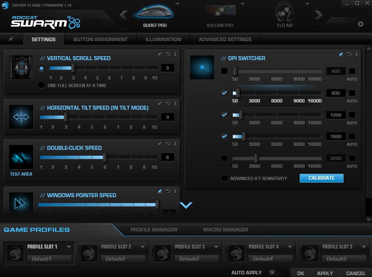Click the scrollbar down arrow
This screenshot has height=277, width=372.
[368, 219]
